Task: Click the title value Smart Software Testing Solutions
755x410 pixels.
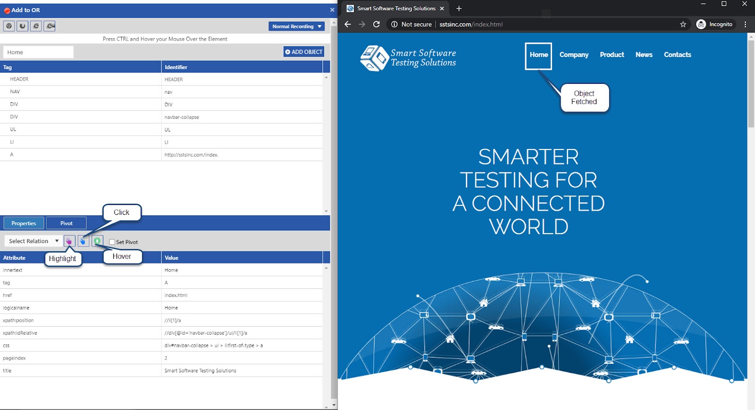Action: coord(242,370)
